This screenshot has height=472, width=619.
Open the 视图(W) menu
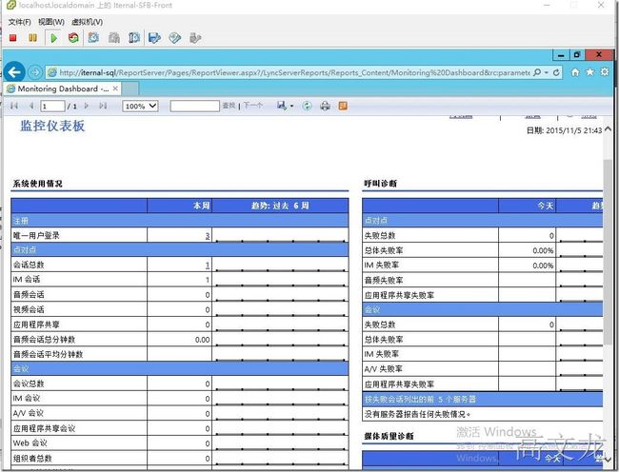pos(51,22)
